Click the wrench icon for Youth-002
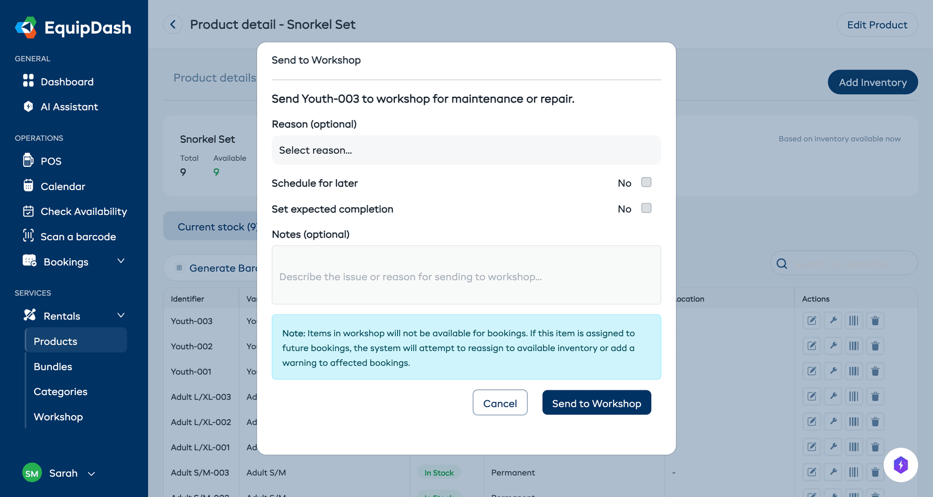This screenshot has width=933, height=497. coord(833,346)
